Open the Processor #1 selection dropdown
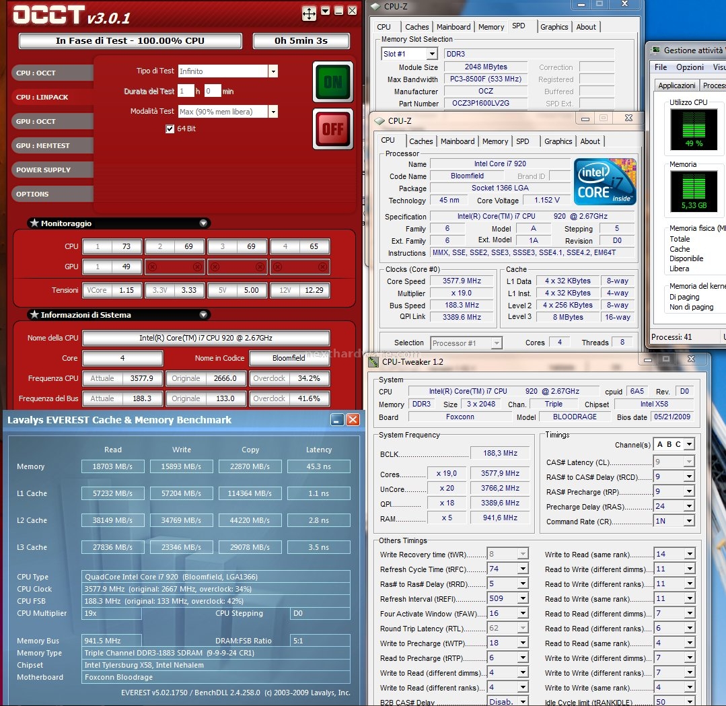This screenshot has width=726, height=706. 497,343
